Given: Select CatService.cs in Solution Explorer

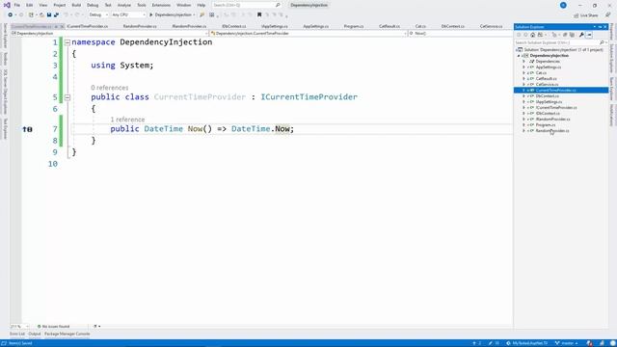Looking at the screenshot, I should (547, 85).
